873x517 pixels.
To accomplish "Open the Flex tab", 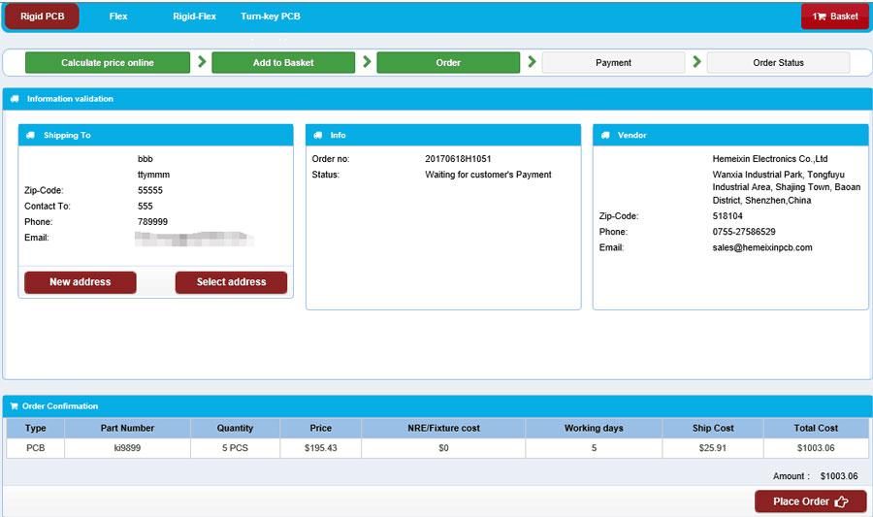I will coord(118,16).
